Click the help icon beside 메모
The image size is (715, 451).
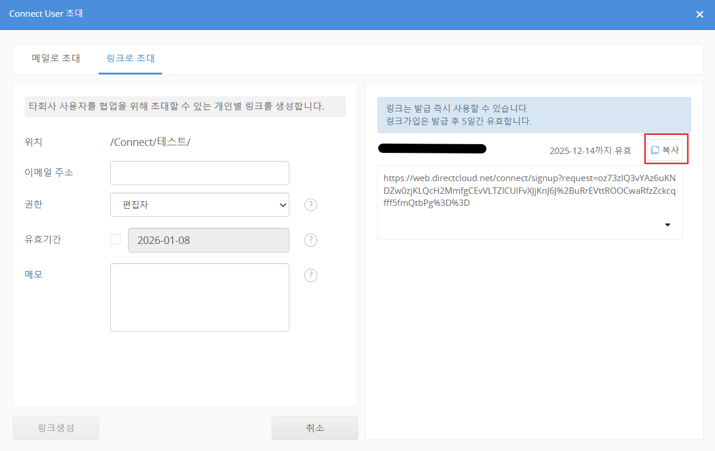tap(311, 275)
